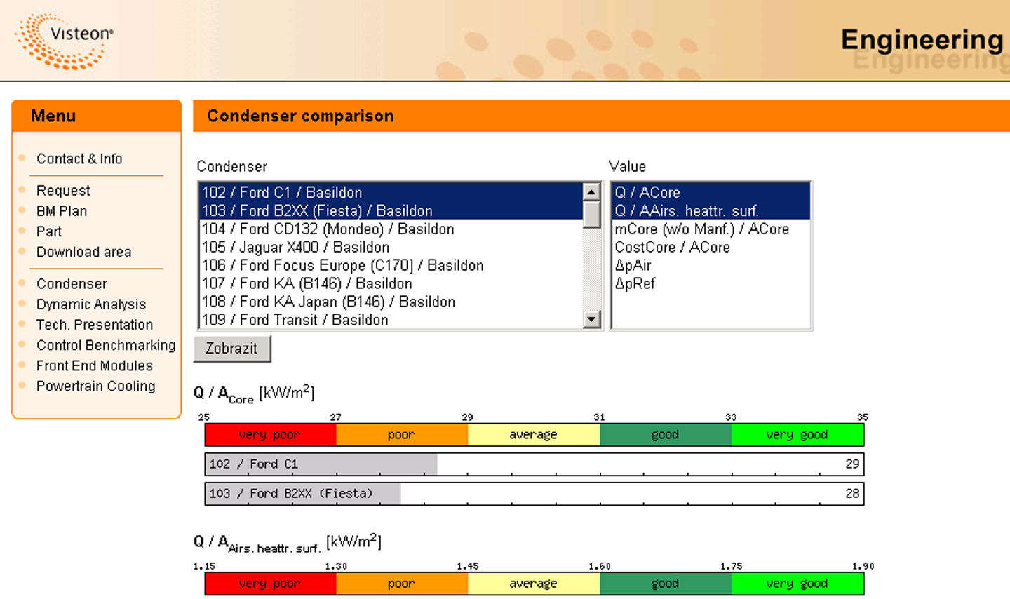The height and width of the screenshot is (599, 1010).
Task: Select Q / AAirs. heattr. surf. option
Action: tap(711, 210)
